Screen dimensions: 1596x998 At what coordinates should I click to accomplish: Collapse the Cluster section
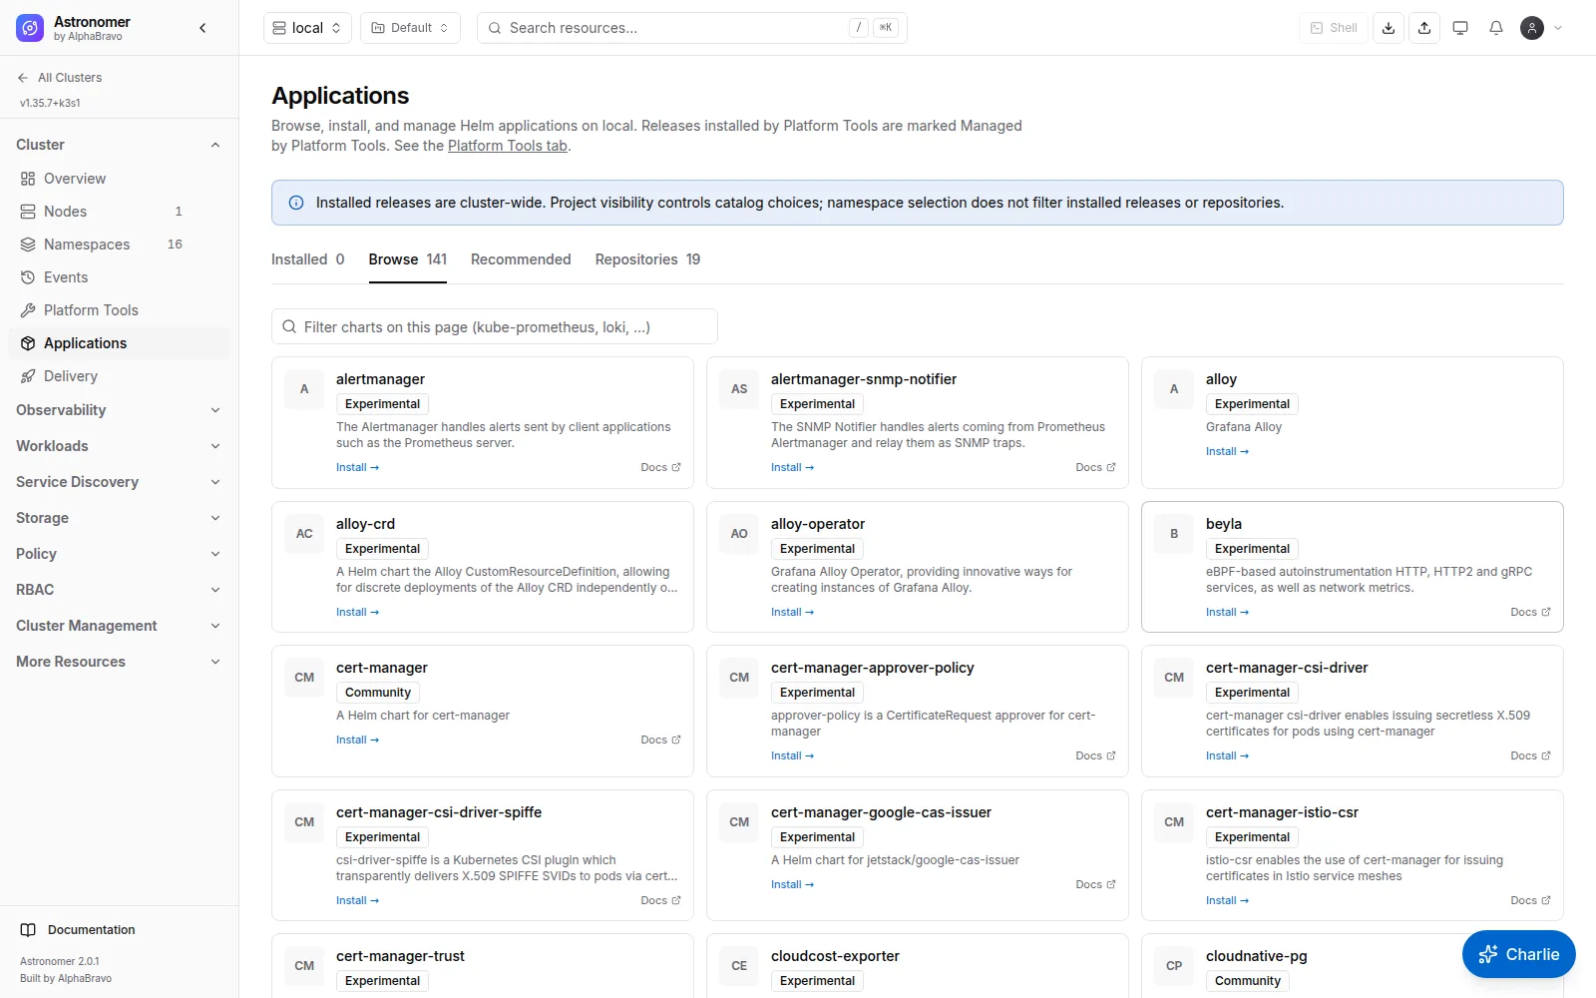coord(119,145)
